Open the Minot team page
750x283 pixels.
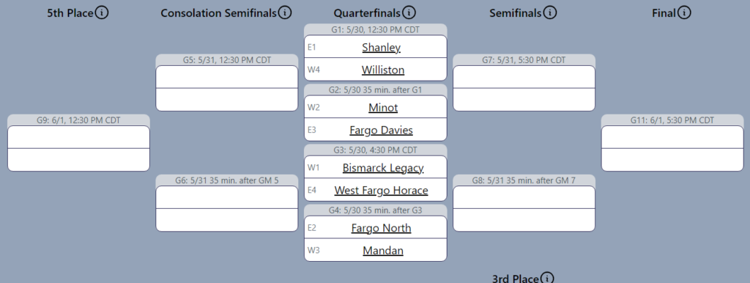pyautogui.click(x=382, y=107)
